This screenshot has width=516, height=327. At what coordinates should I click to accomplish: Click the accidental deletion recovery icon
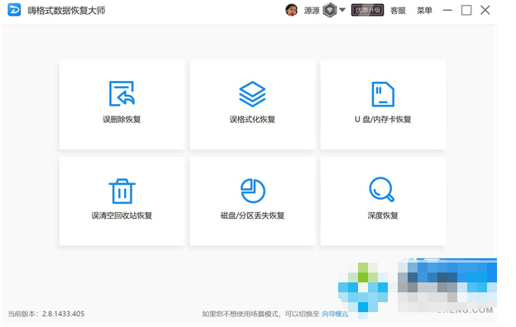pos(122,93)
